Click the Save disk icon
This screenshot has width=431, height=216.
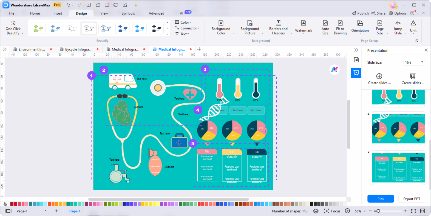click(107, 5)
